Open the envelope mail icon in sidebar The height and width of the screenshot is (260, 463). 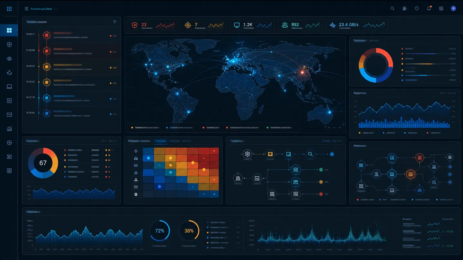9,115
